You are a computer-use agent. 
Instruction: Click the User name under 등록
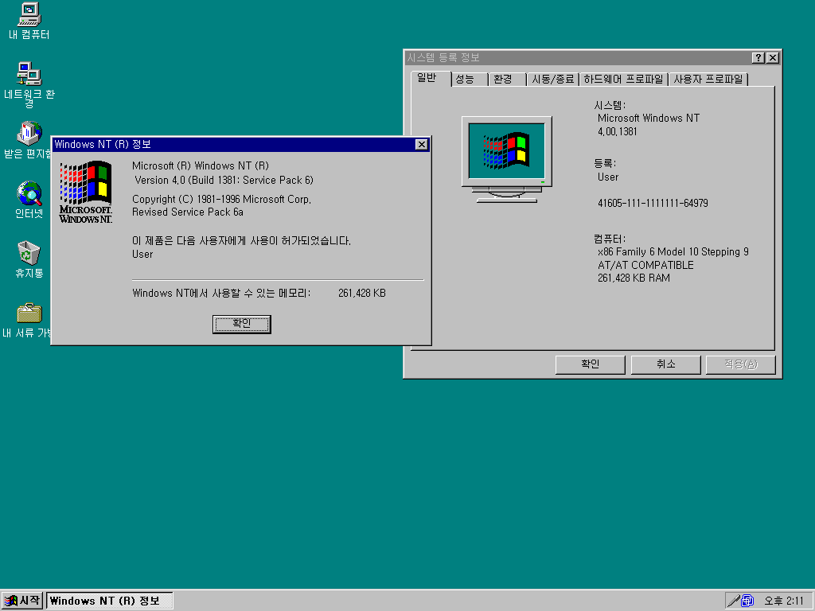click(607, 177)
